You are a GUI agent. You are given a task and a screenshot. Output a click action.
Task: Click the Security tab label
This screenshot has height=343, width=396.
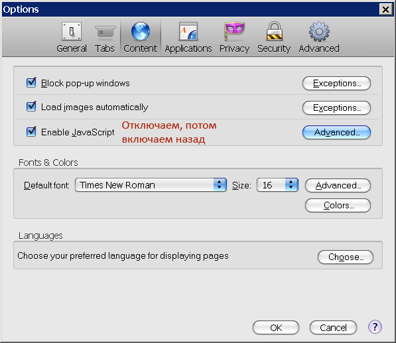(x=274, y=48)
